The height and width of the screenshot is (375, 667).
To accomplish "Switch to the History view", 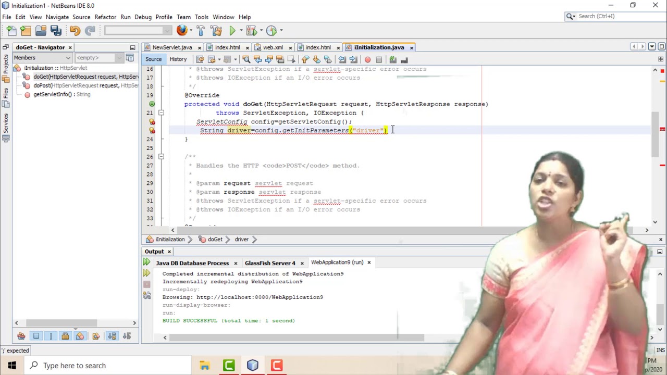I will 178,59.
